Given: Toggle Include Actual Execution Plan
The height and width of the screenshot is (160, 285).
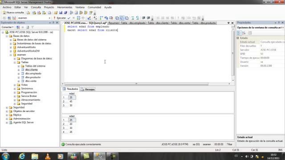Looking at the screenshot, I should click(102, 18).
